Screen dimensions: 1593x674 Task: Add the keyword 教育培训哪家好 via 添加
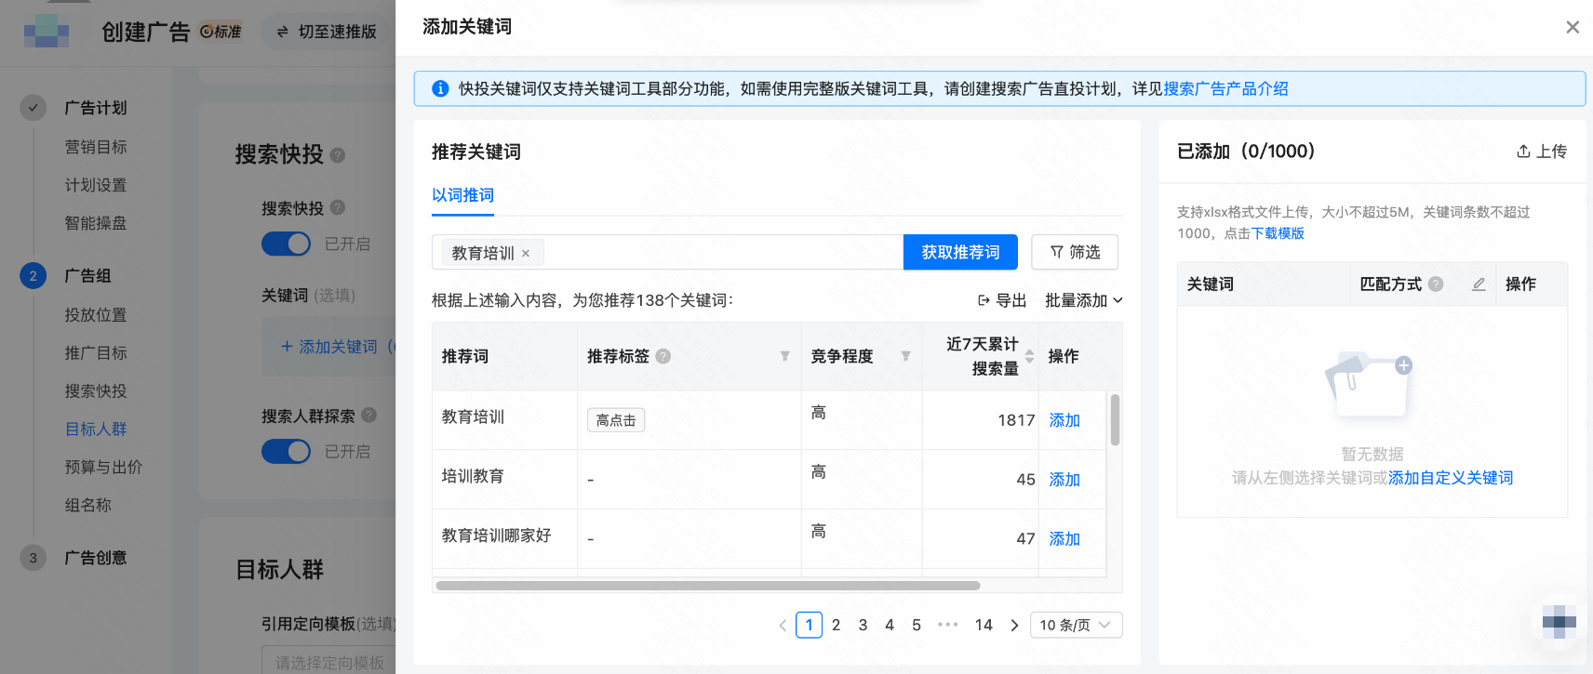(x=1064, y=539)
